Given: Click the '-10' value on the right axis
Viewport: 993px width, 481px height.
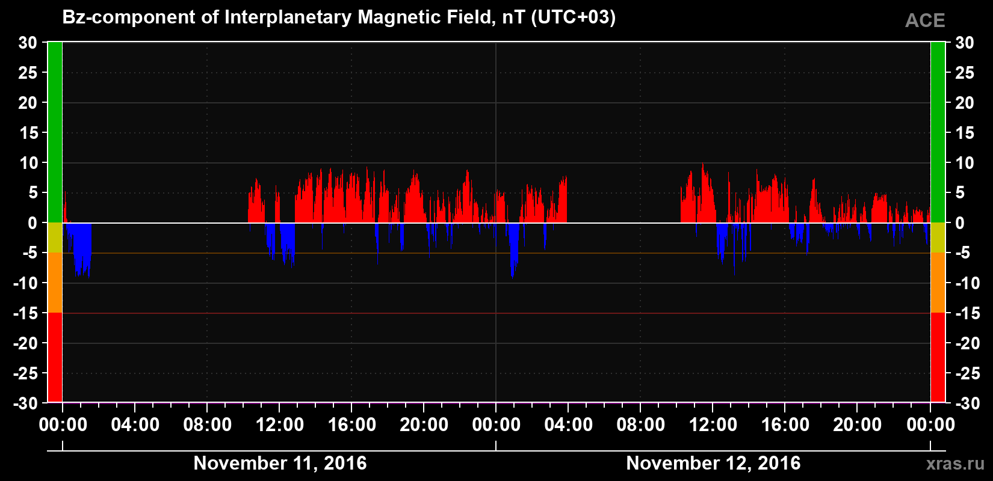Looking at the screenshot, I should [968, 283].
